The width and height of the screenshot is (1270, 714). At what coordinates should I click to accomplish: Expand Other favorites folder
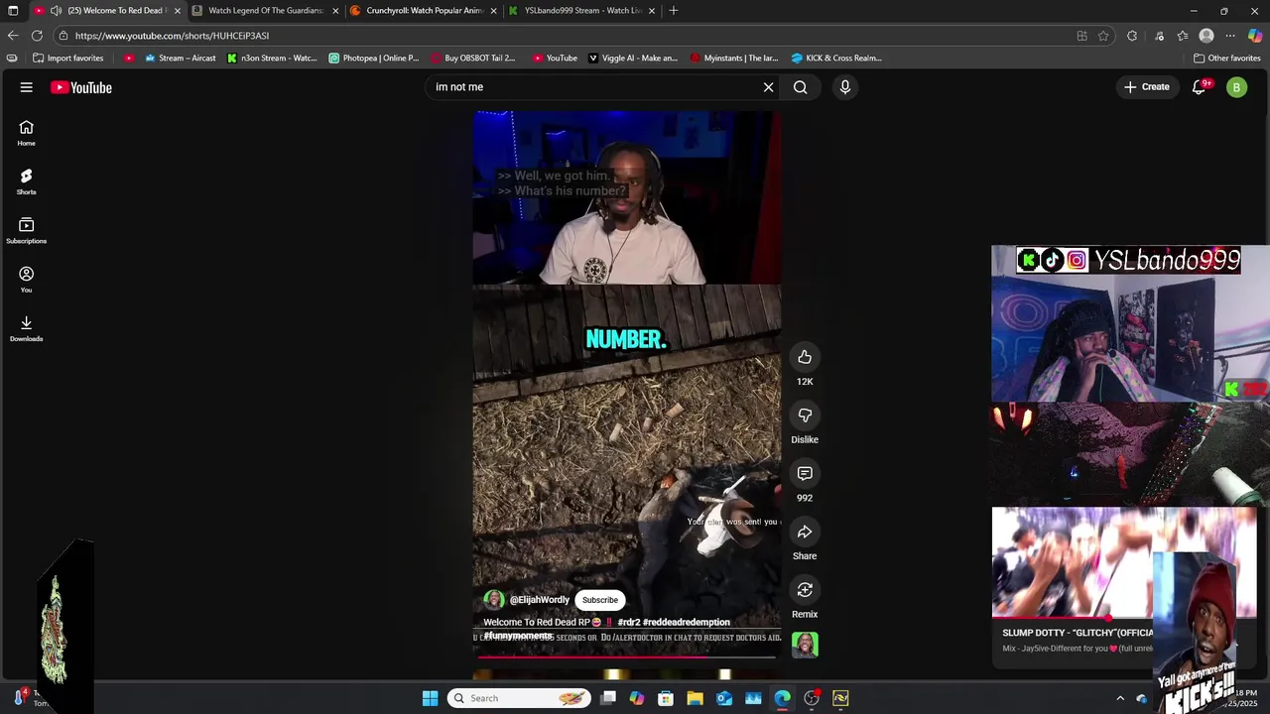[x=1226, y=58]
